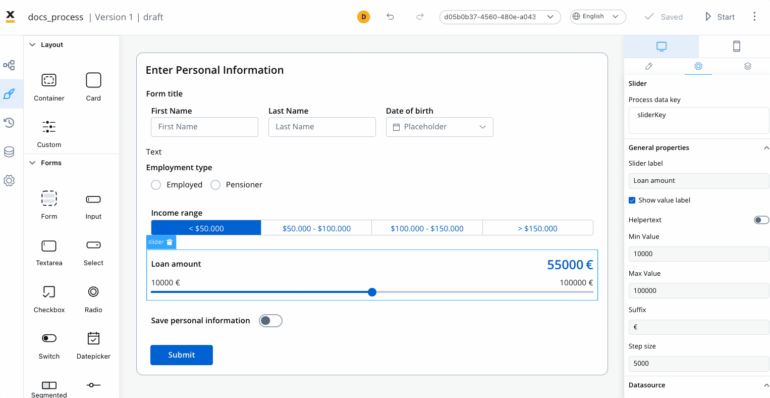Pick the Textarea component icon
Screen dimensions: 770x398
click(49, 246)
